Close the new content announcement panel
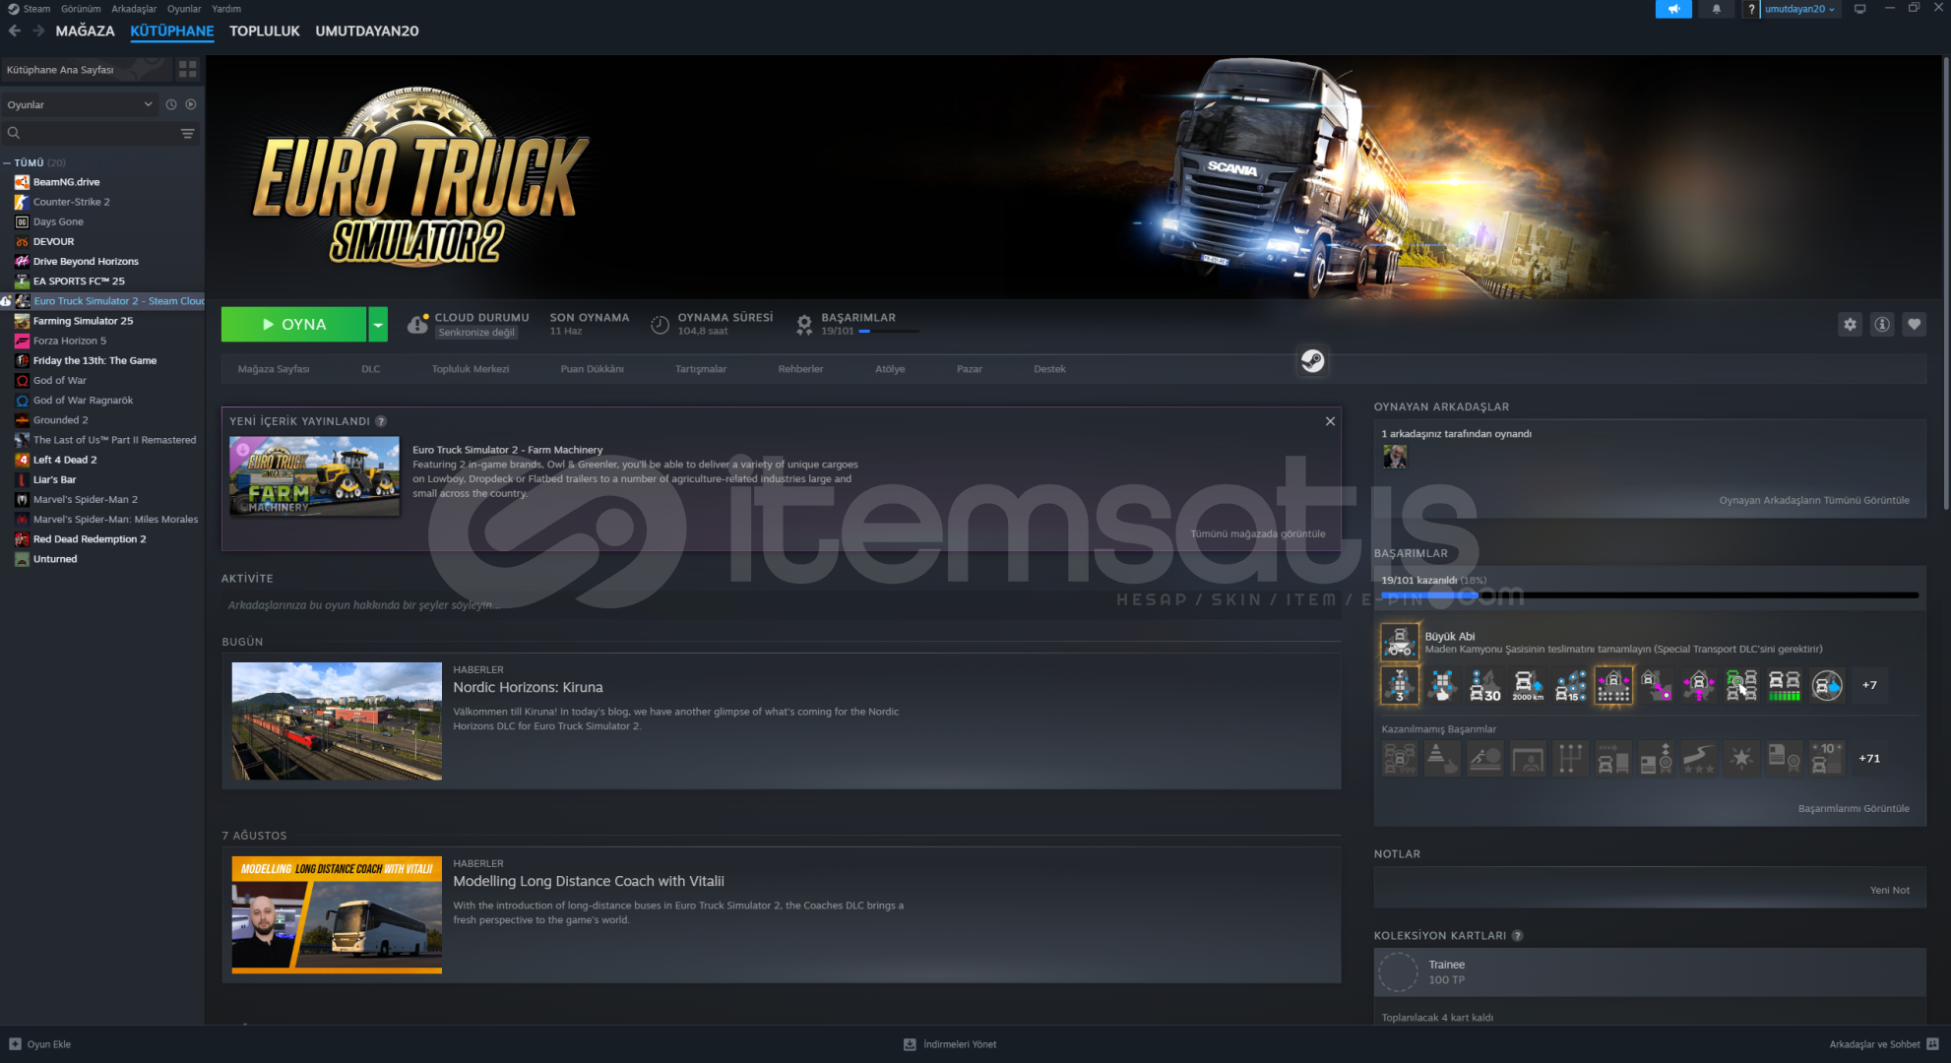 click(1330, 421)
